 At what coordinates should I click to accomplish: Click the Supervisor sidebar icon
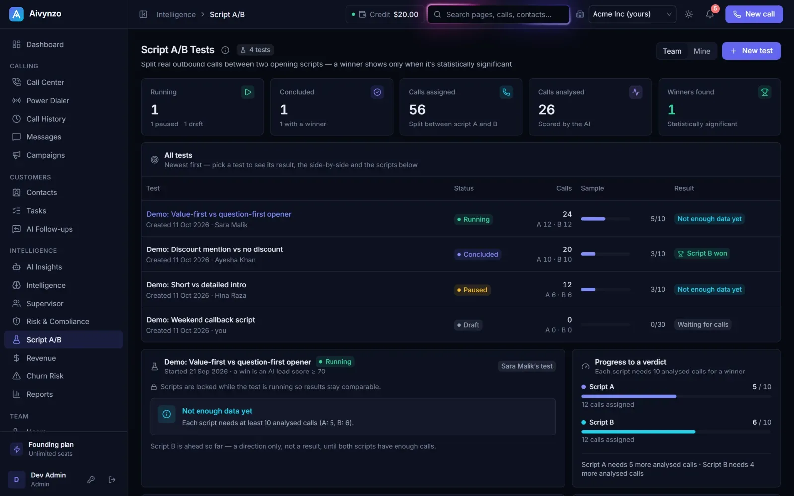click(16, 303)
